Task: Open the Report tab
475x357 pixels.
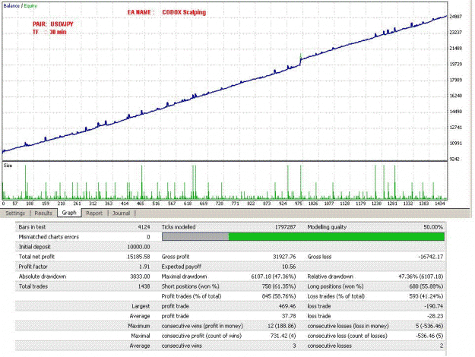Action: click(94, 213)
